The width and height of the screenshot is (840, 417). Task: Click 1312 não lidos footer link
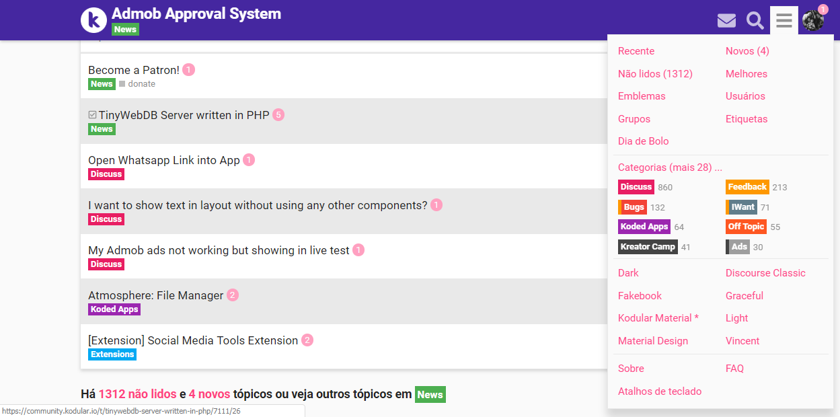point(137,394)
